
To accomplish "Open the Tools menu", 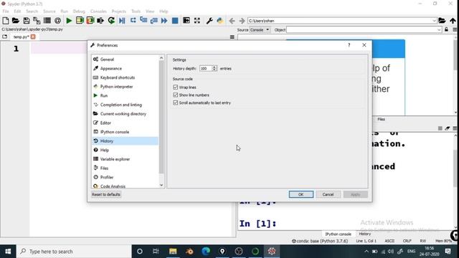I will coord(136,11).
